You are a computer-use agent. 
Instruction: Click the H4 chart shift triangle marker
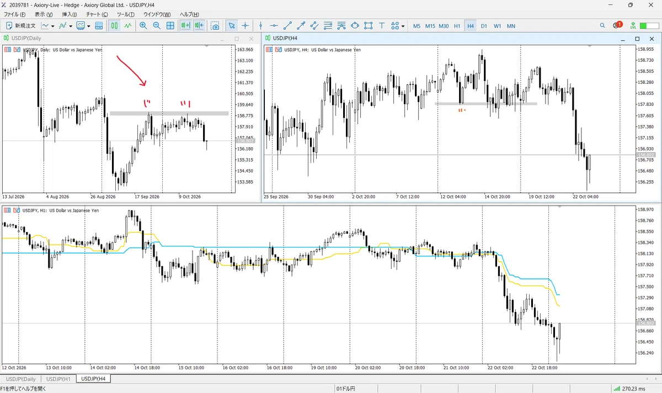[590, 46]
